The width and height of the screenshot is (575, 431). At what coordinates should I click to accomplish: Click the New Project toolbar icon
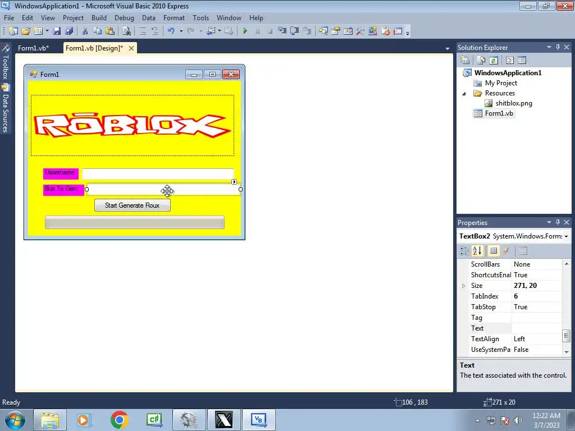tap(13, 31)
